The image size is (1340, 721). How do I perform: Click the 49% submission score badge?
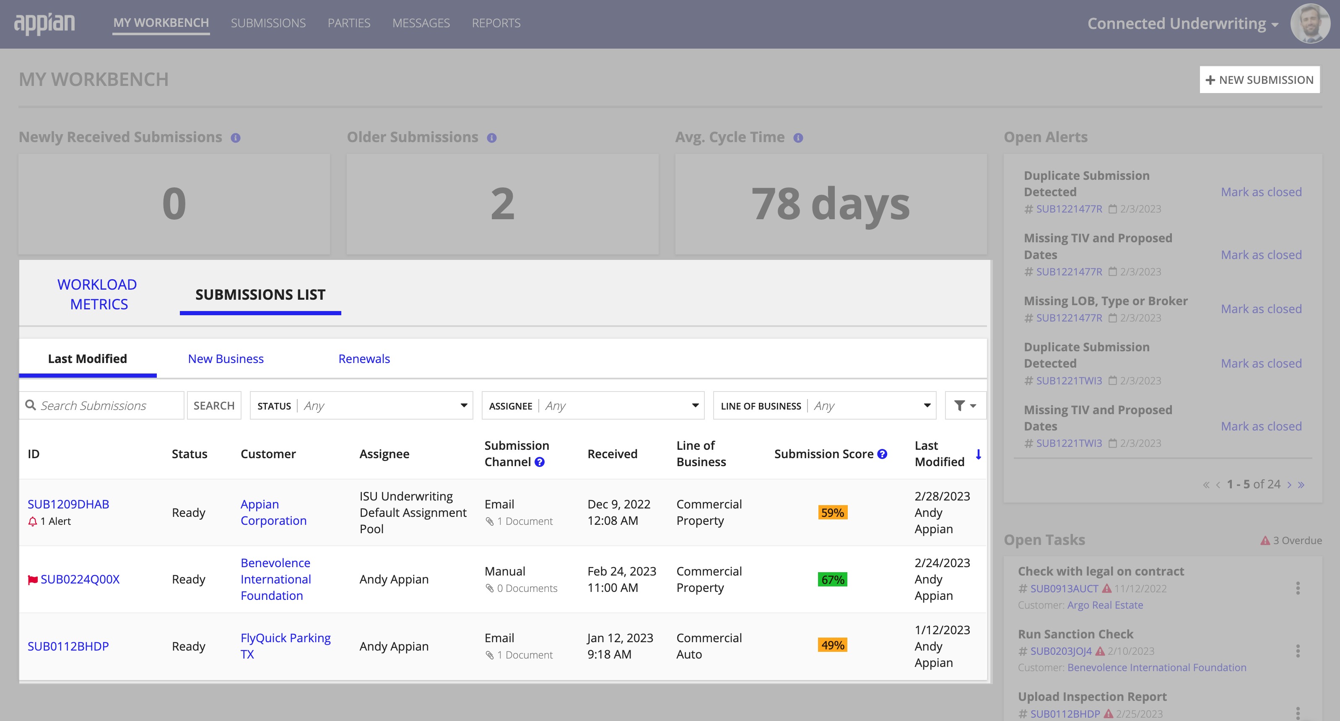[x=832, y=646]
